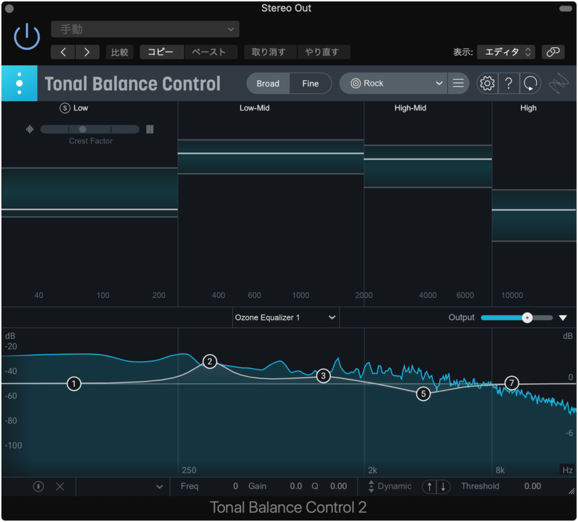The image size is (578, 522).
Task: Open the Ozone Equalizer 1 selector
Action: (285, 317)
